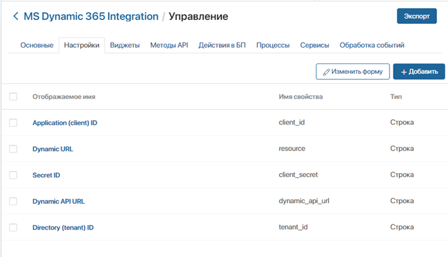Viewport: 448px width, 257px height.
Task: Open the Обработка событий tab
Action: click(372, 45)
